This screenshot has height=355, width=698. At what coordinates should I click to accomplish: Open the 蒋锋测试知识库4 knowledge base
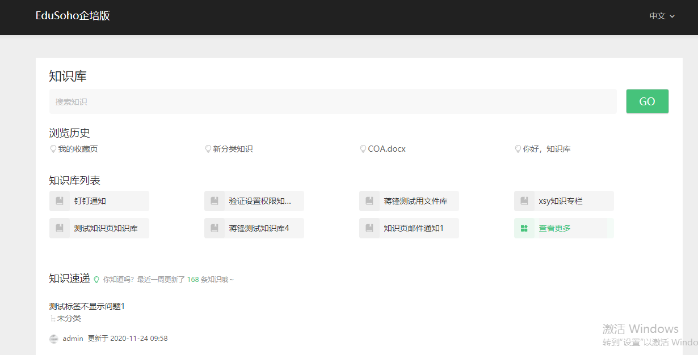(259, 228)
